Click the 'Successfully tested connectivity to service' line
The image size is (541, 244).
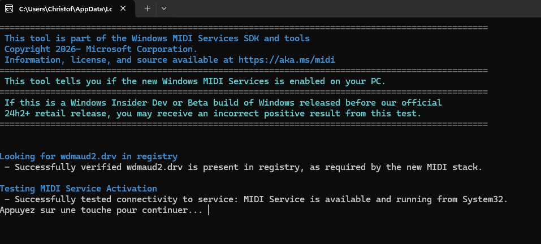coord(256,199)
